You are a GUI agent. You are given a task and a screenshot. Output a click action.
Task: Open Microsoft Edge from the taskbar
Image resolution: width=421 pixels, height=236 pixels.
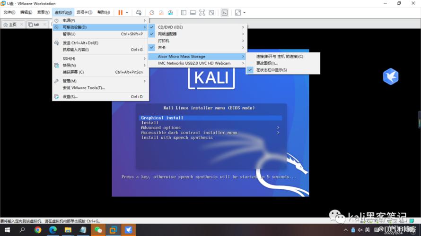pyautogui.click(x=53, y=230)
